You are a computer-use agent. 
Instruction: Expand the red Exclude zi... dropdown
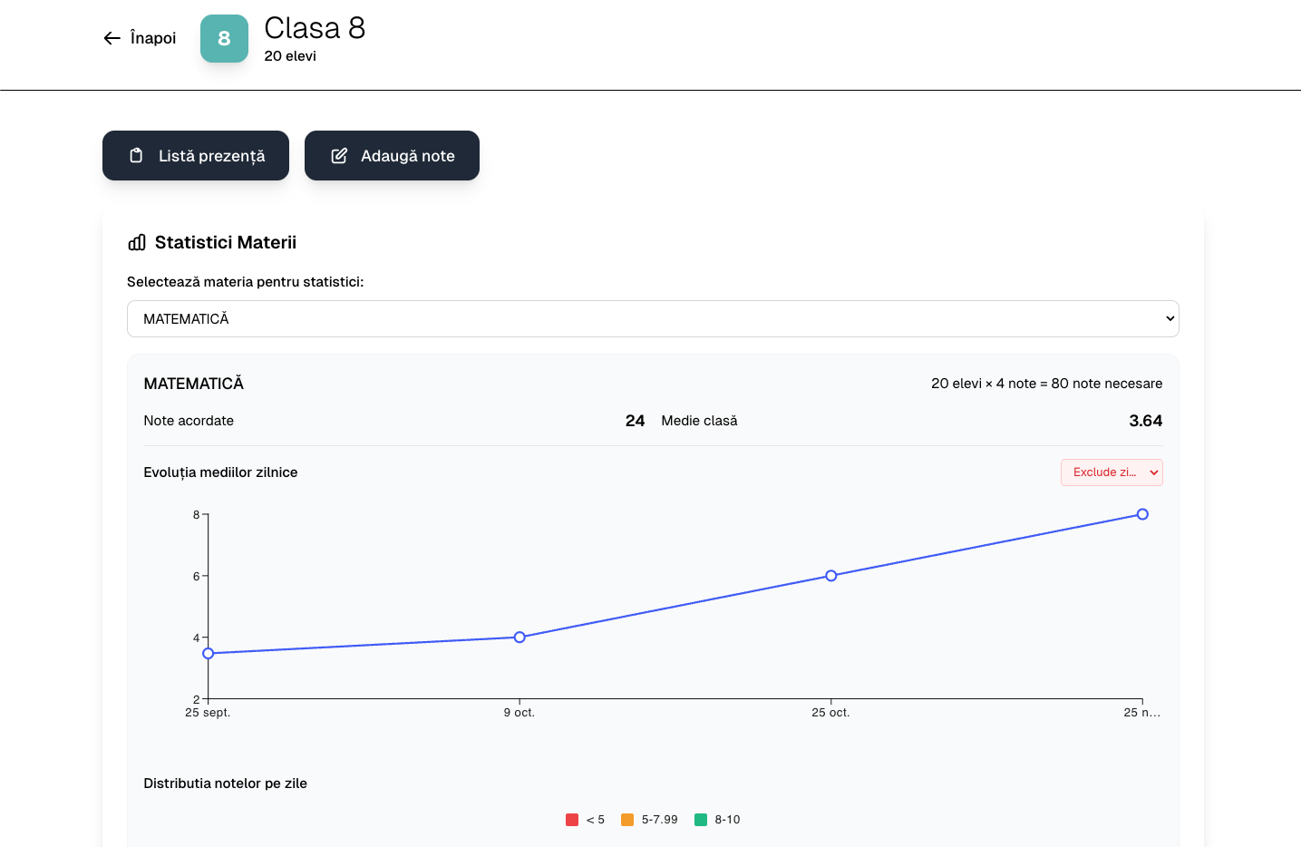pos(1111,472)
